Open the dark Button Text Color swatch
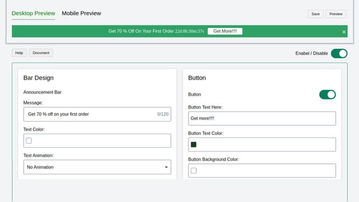 (194, 145)
